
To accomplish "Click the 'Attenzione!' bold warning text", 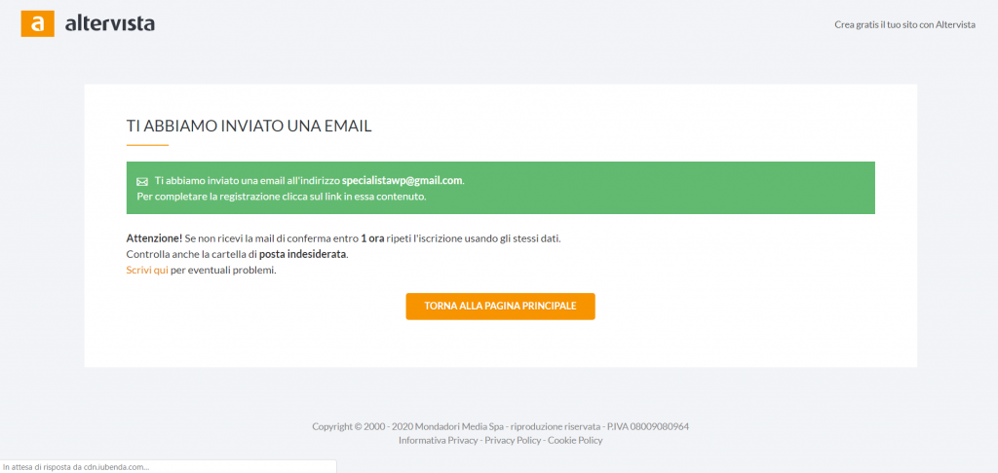I will [154, 238].
